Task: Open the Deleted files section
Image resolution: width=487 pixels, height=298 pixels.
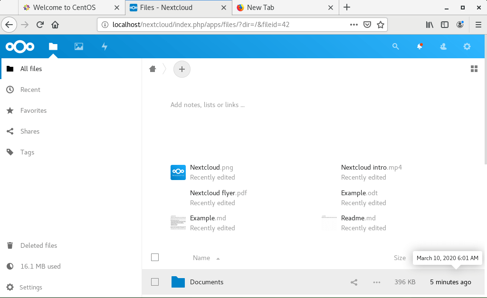Action: pyautogui.click(x=38, y=245)
